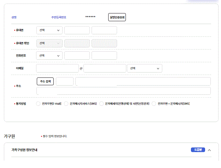
Task: Click the 가구원 section heading
Action: 9,136
